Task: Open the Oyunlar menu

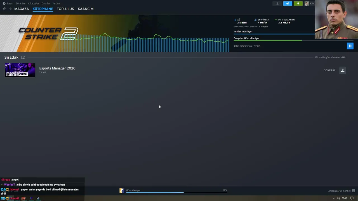Action: pos(46,4)
